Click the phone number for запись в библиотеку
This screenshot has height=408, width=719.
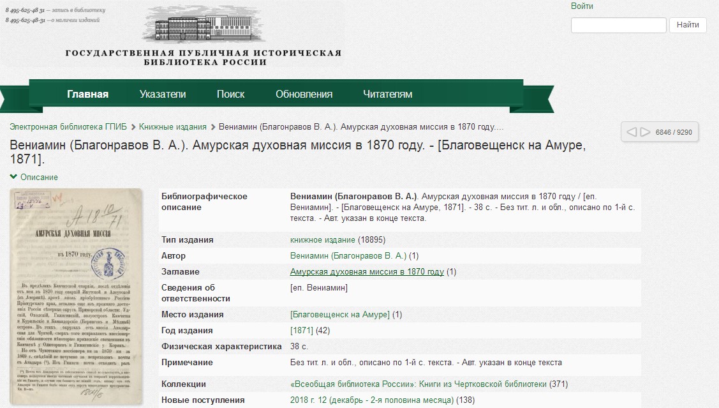coord(26,10)
